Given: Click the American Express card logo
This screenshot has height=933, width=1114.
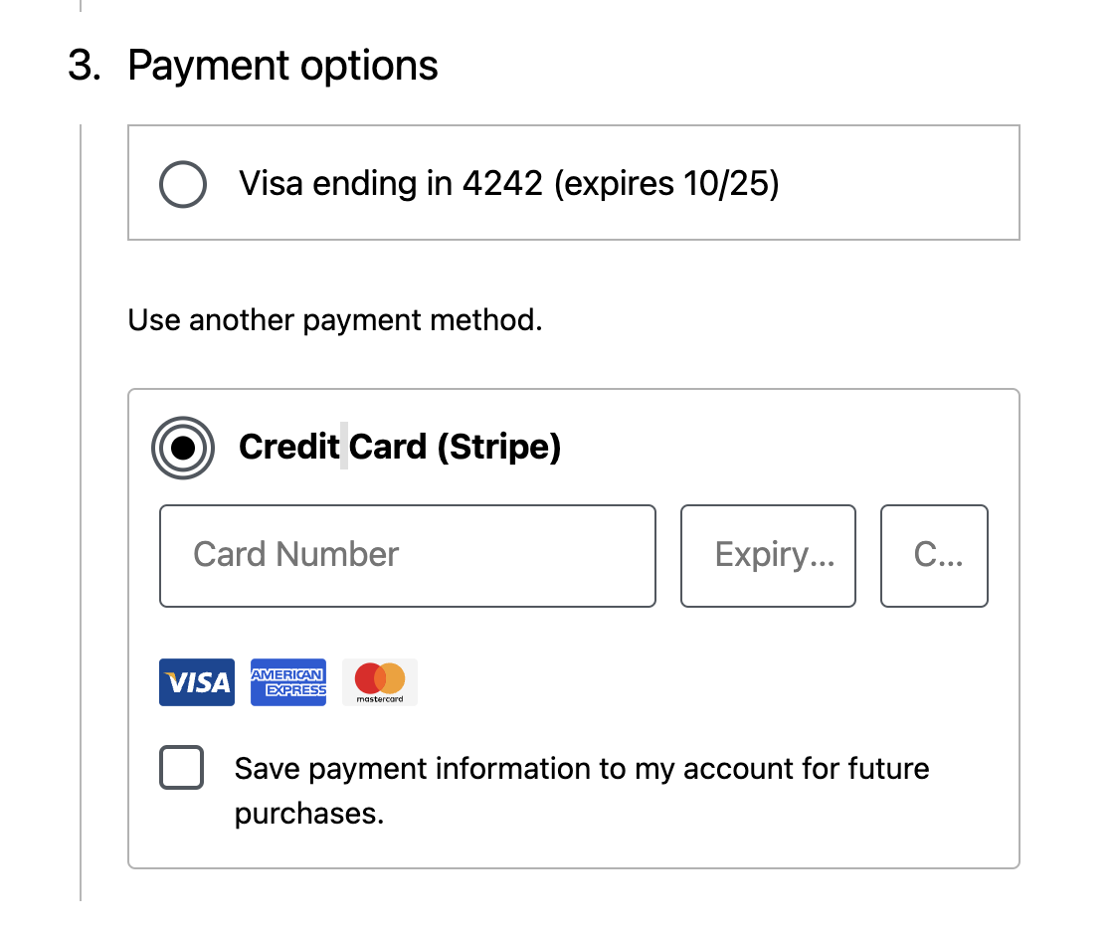Looking at the screenshot, I should click(287, 681).
